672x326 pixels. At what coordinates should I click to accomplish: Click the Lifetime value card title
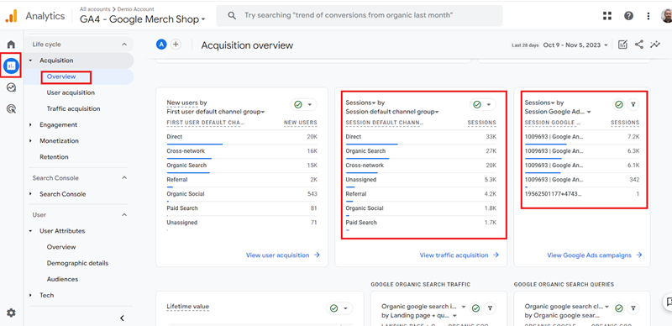187,307
